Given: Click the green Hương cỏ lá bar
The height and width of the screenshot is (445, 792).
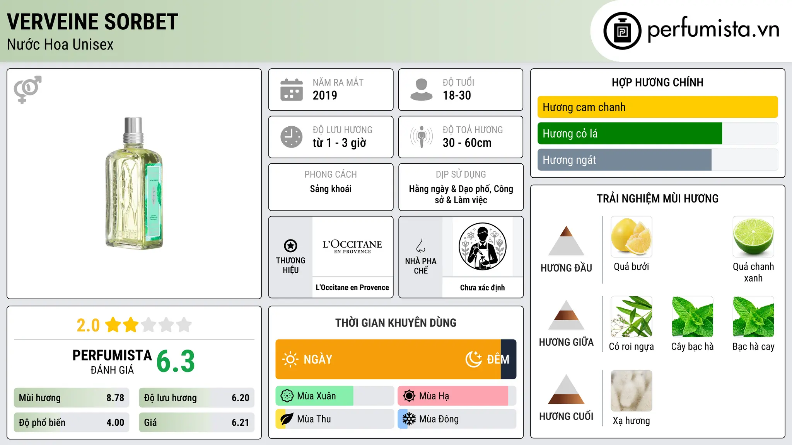Looking at the screenshot, I should (630, 133).
